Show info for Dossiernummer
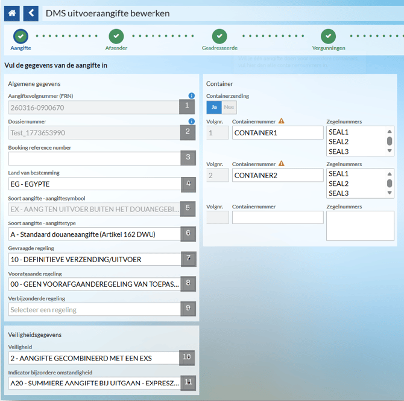Viewport: 404px width, 401px height. [191, 121]
